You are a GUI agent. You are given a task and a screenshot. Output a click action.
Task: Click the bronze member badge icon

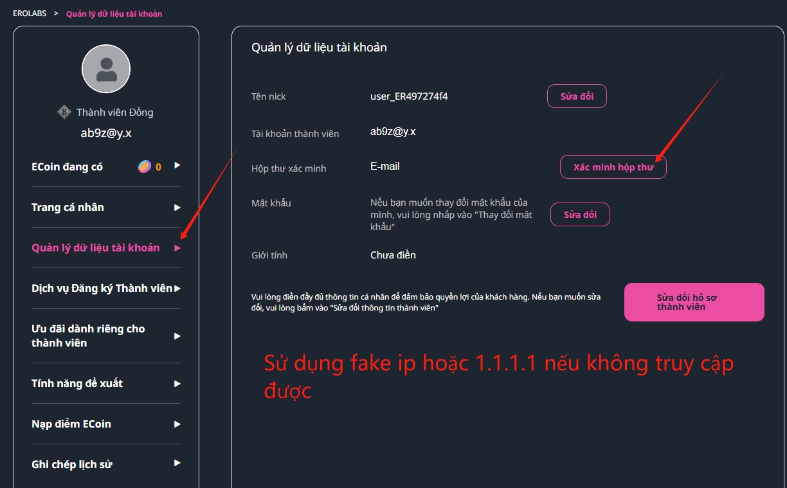[x=64, y=113]
